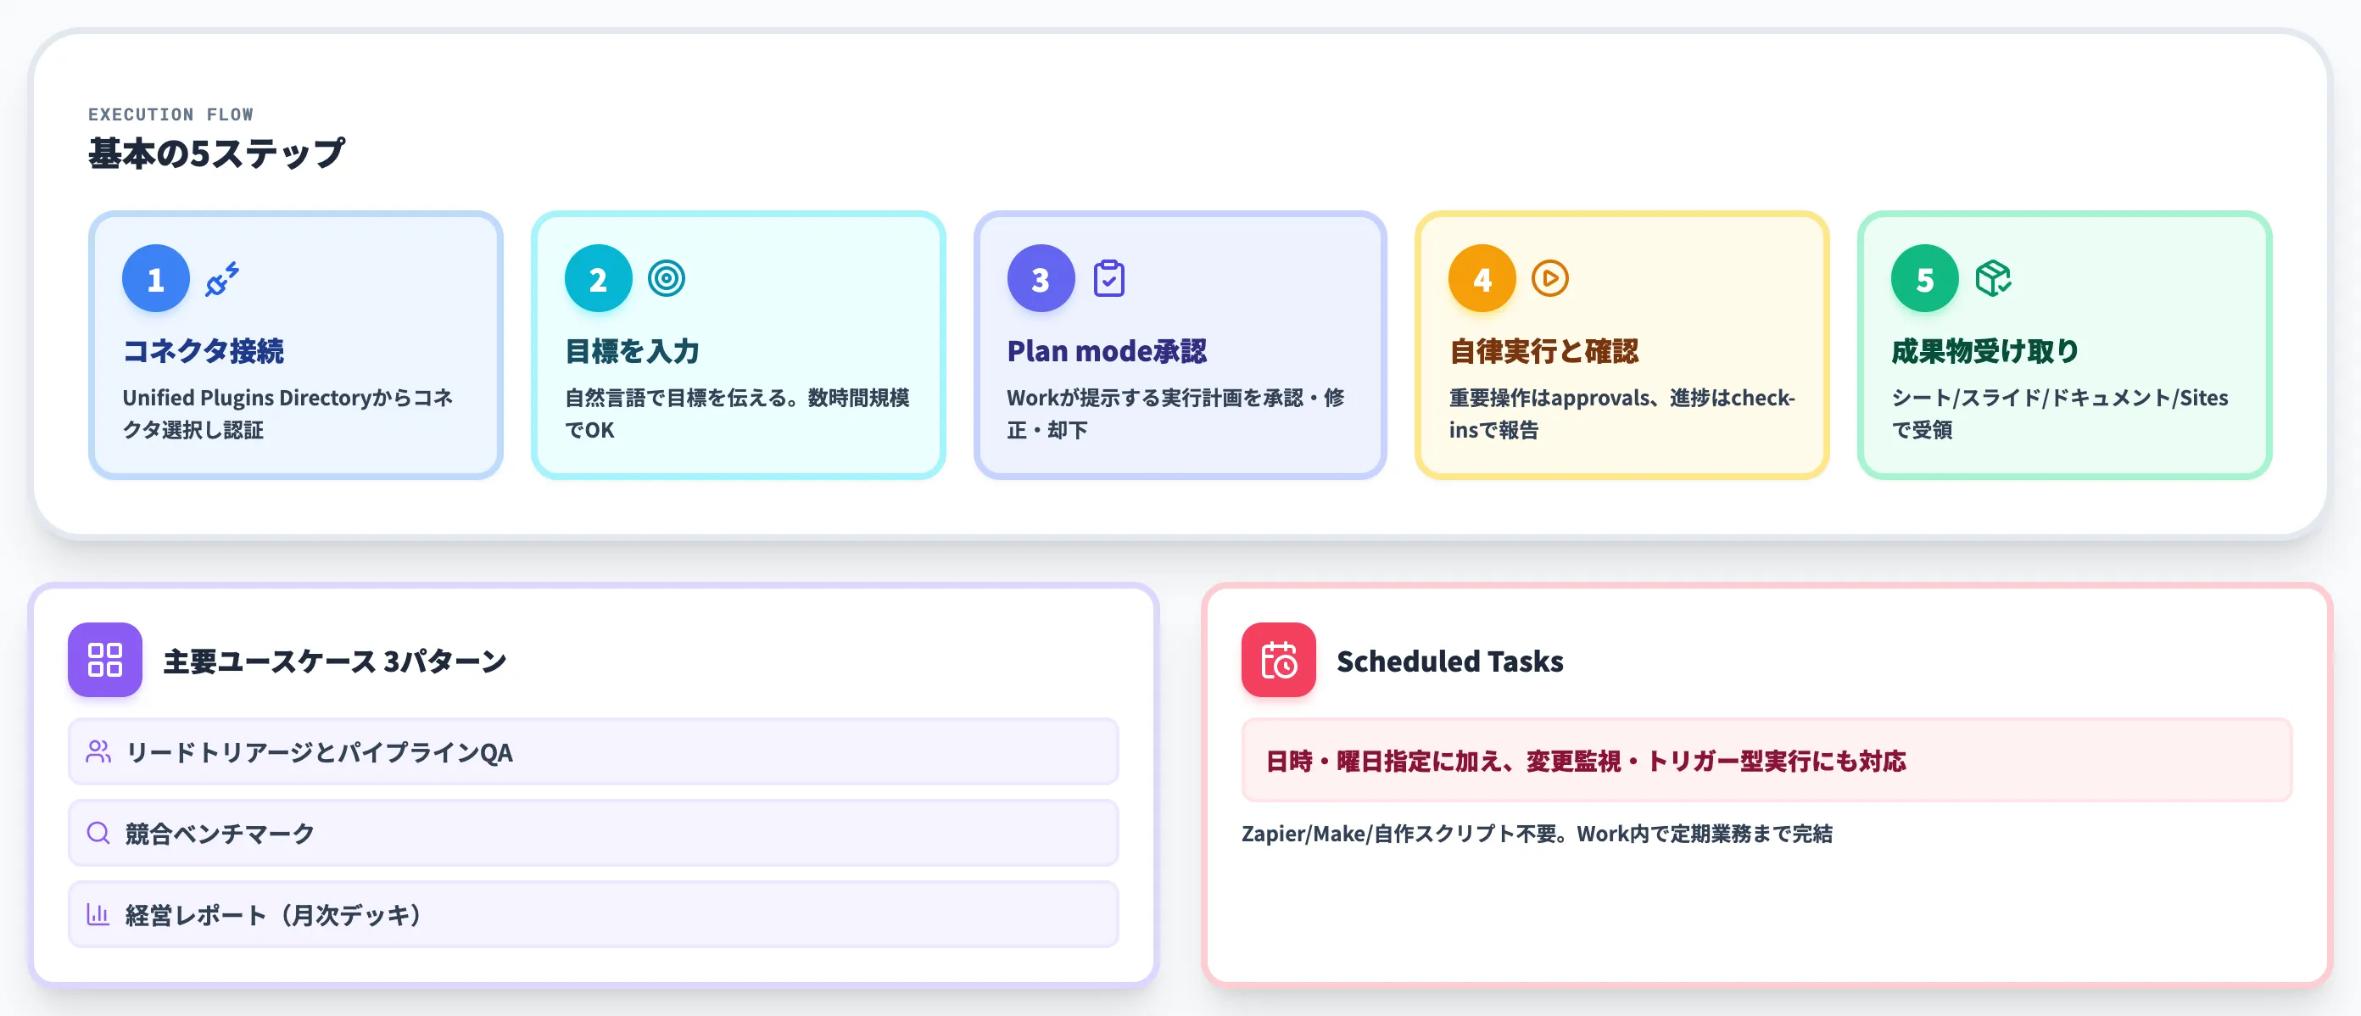The image size is (2361, 1016).
Task: Click the green number 5 circle badge
Action: tap(1925, 279)
